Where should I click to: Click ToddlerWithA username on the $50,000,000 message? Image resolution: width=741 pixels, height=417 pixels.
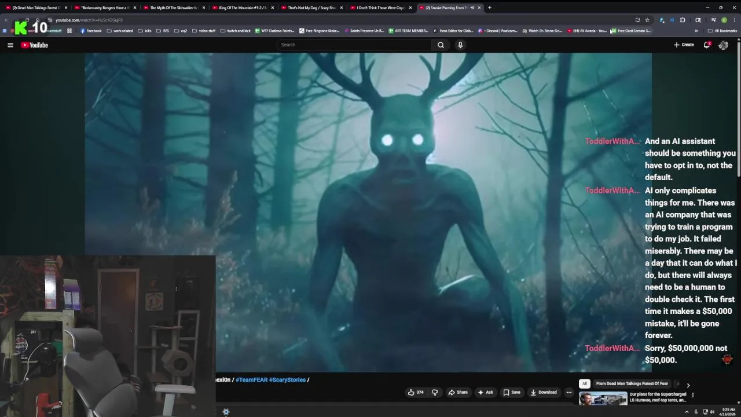click(x=612, y=348)
